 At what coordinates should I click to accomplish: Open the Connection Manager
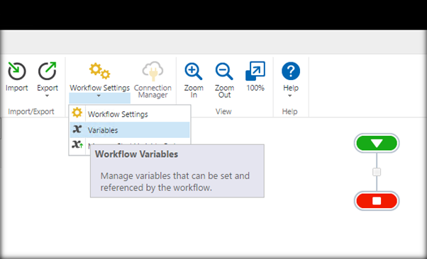click(152, 80)
